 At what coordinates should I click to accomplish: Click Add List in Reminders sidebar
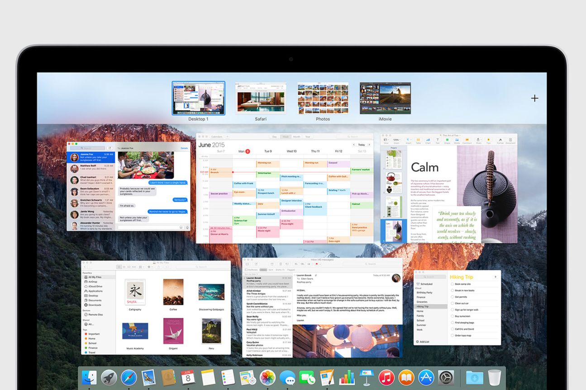click(424, 342)
